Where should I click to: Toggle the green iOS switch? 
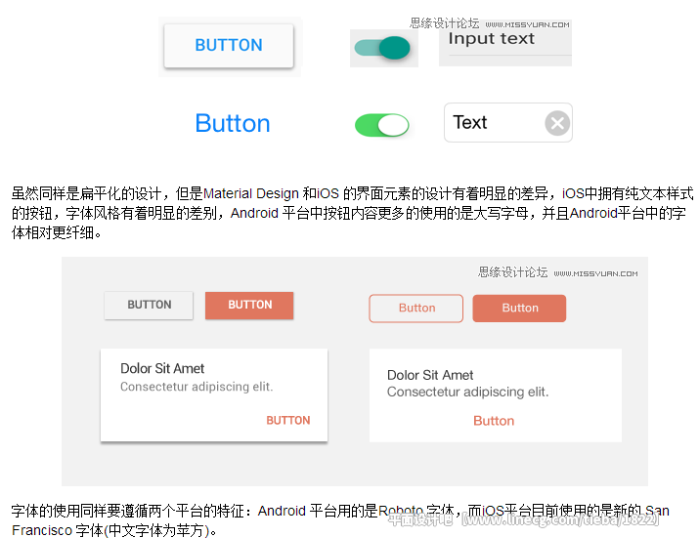[381, 125]
